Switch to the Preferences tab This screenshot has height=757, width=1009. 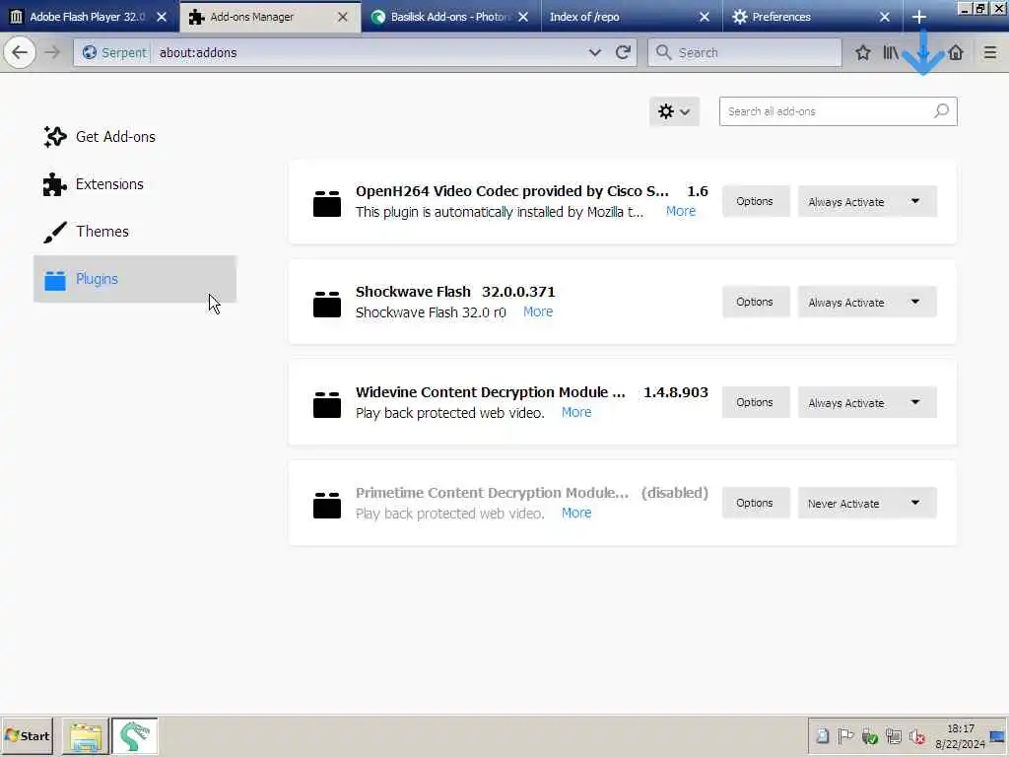pyautogui.click(x=811, y=17)
